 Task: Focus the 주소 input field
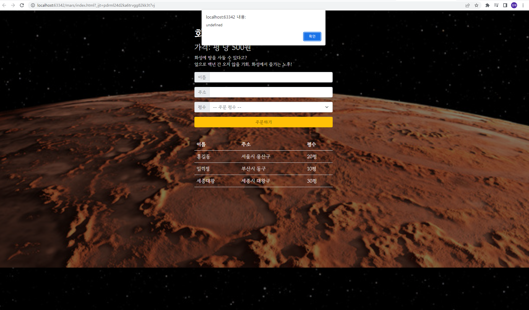[x=271, y=92]
